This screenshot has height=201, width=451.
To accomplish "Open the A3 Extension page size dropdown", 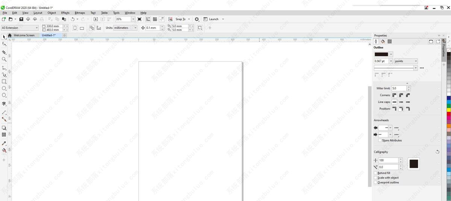I will point(36,28).
